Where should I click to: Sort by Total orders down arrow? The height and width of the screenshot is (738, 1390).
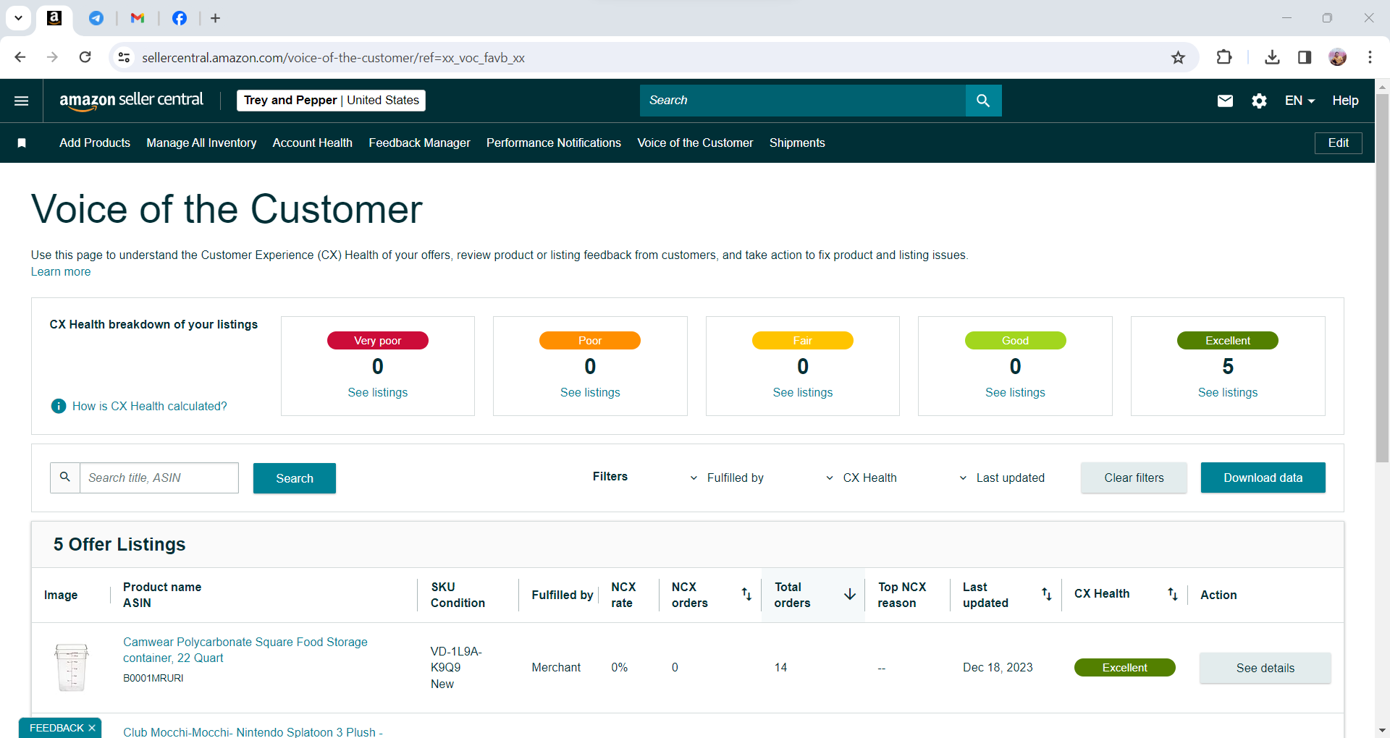point(850,595)
